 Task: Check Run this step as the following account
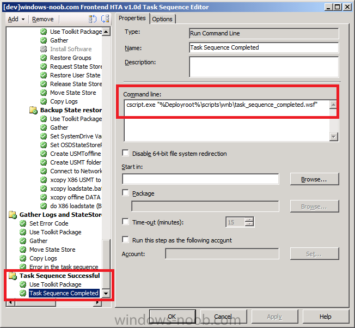125,240
